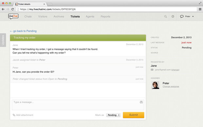The height and width of the screenshot is (127, 203).
Task: Click the browser back arrow
Action: pos(3,9)
